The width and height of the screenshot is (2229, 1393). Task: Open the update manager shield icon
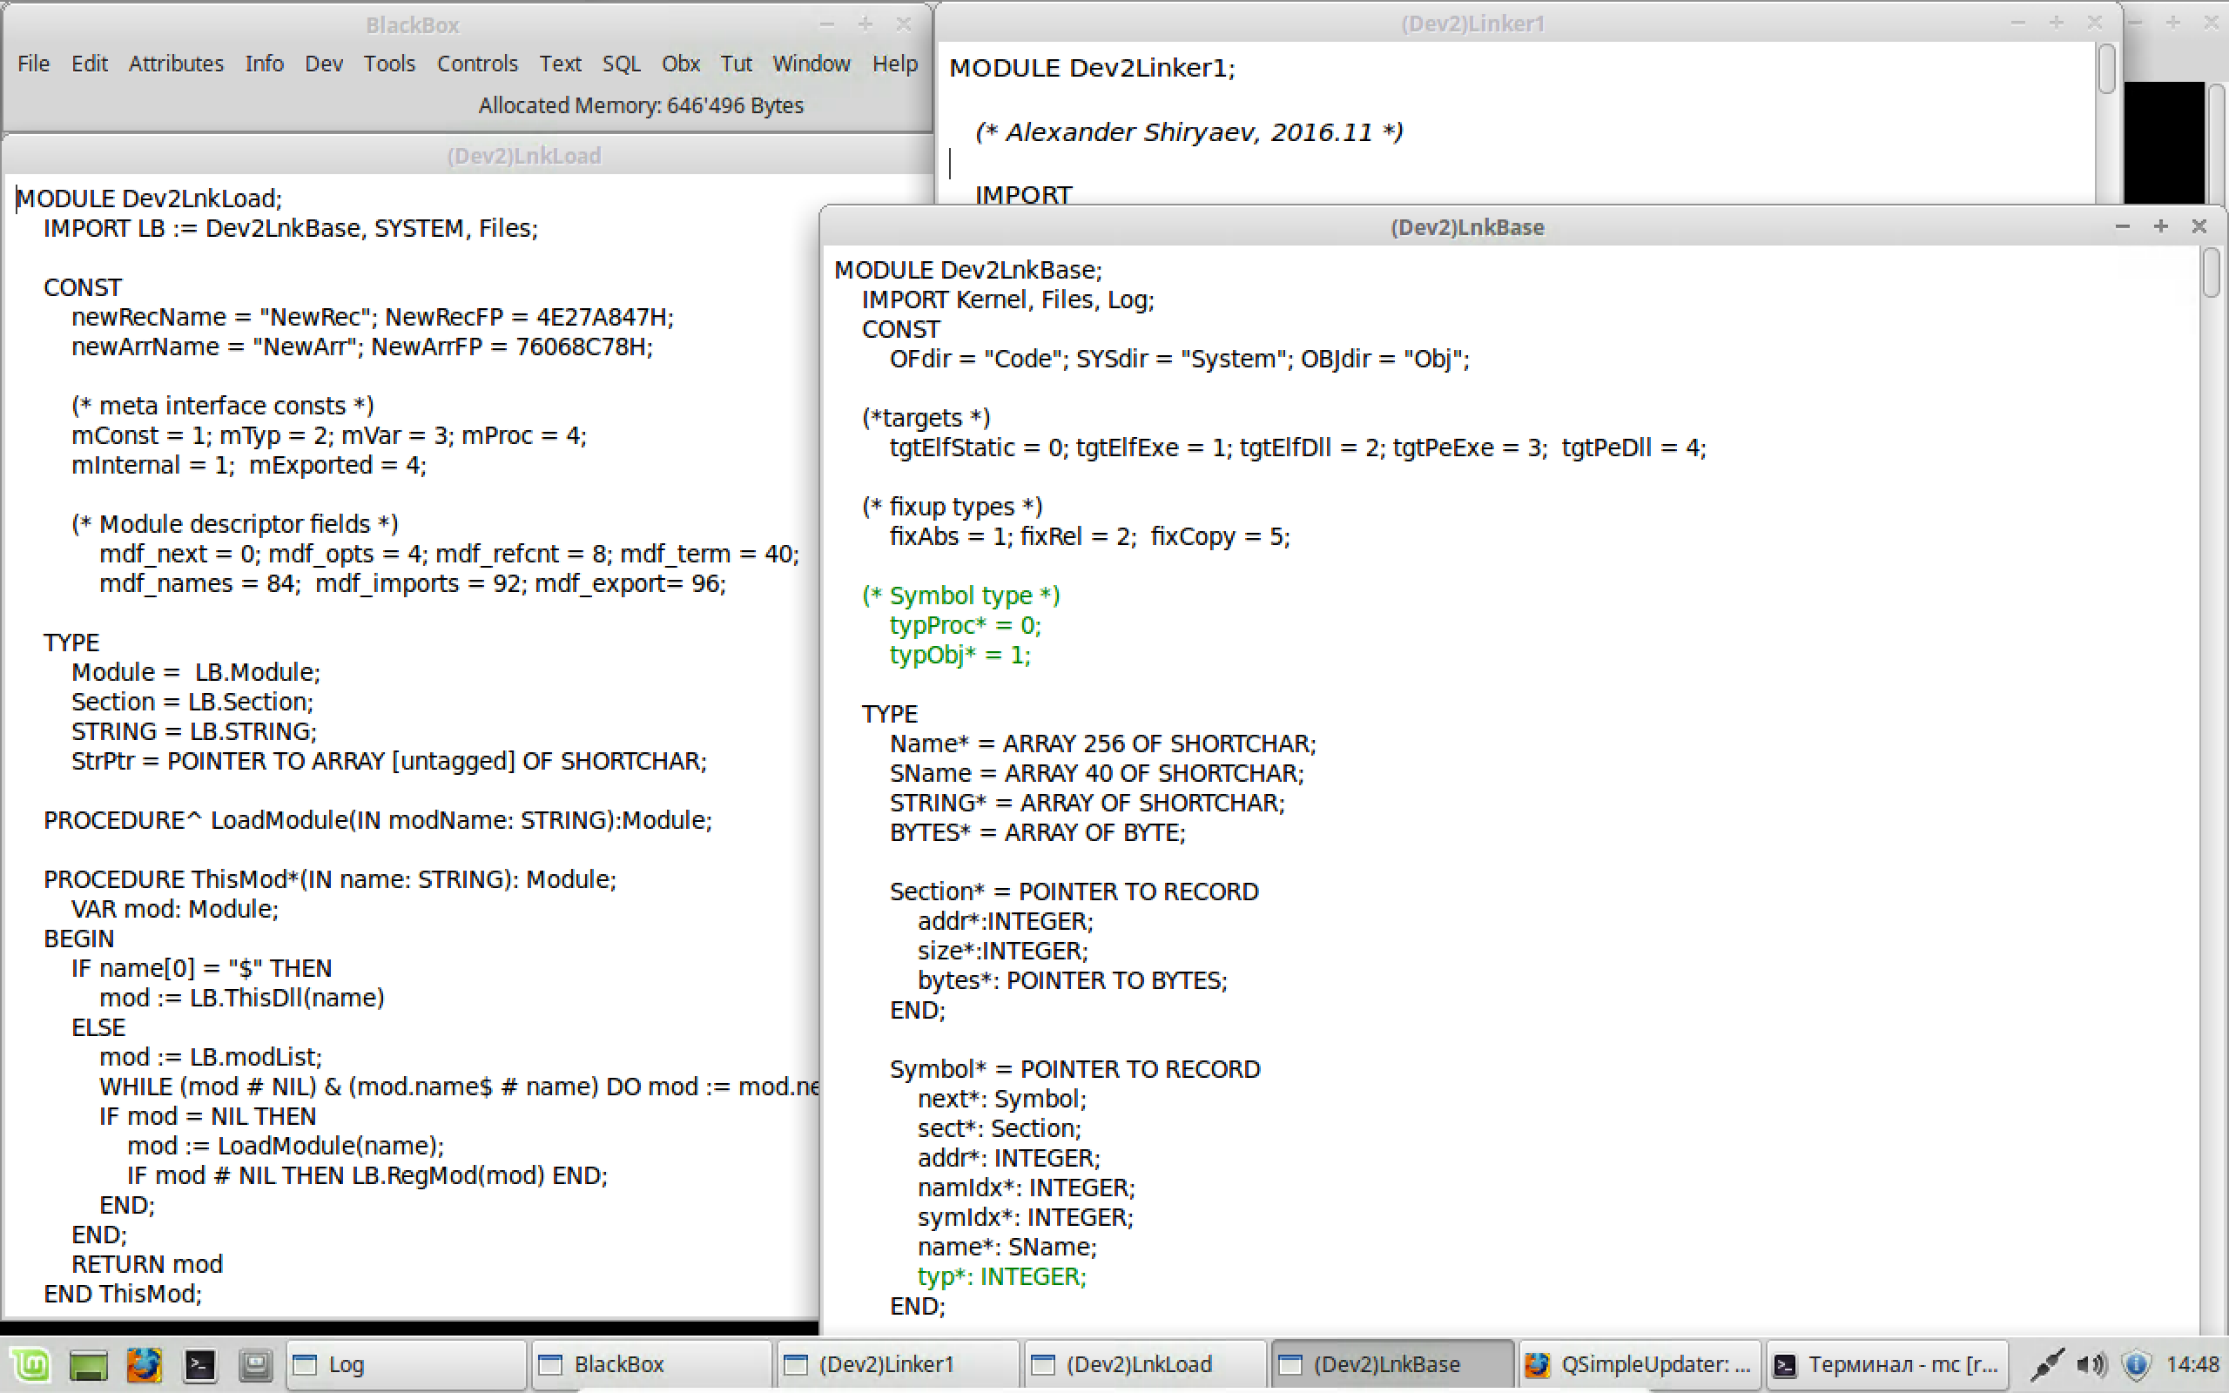[2136, 1364]
